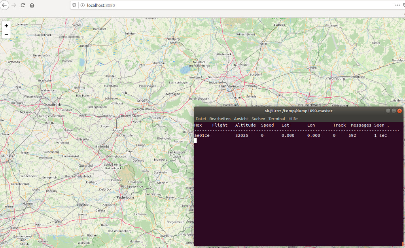Image resolution: width=405 pixels, height=248 pixels.
Task: Click Celle label on the map
Action: 263,44
